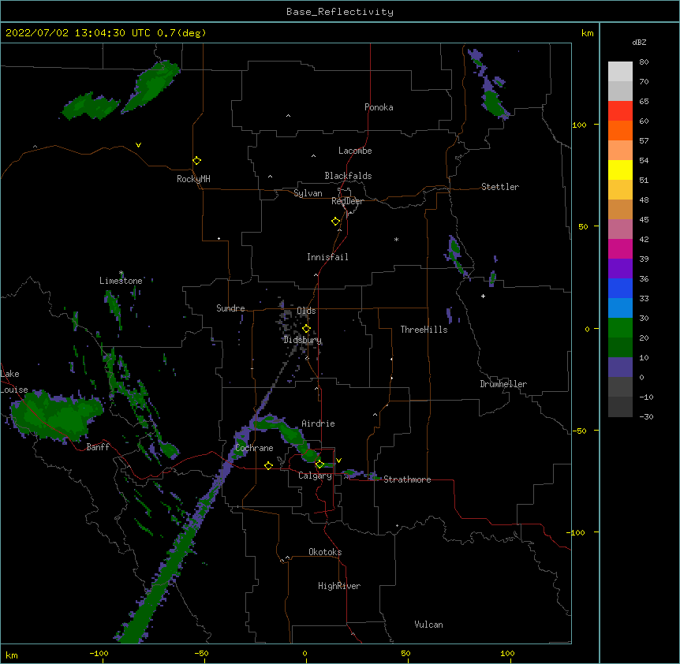Click the light blue 30-33 dBZ legend swatch
The width and height of the screenshot is (680, 664).
(x=620, y=308)
